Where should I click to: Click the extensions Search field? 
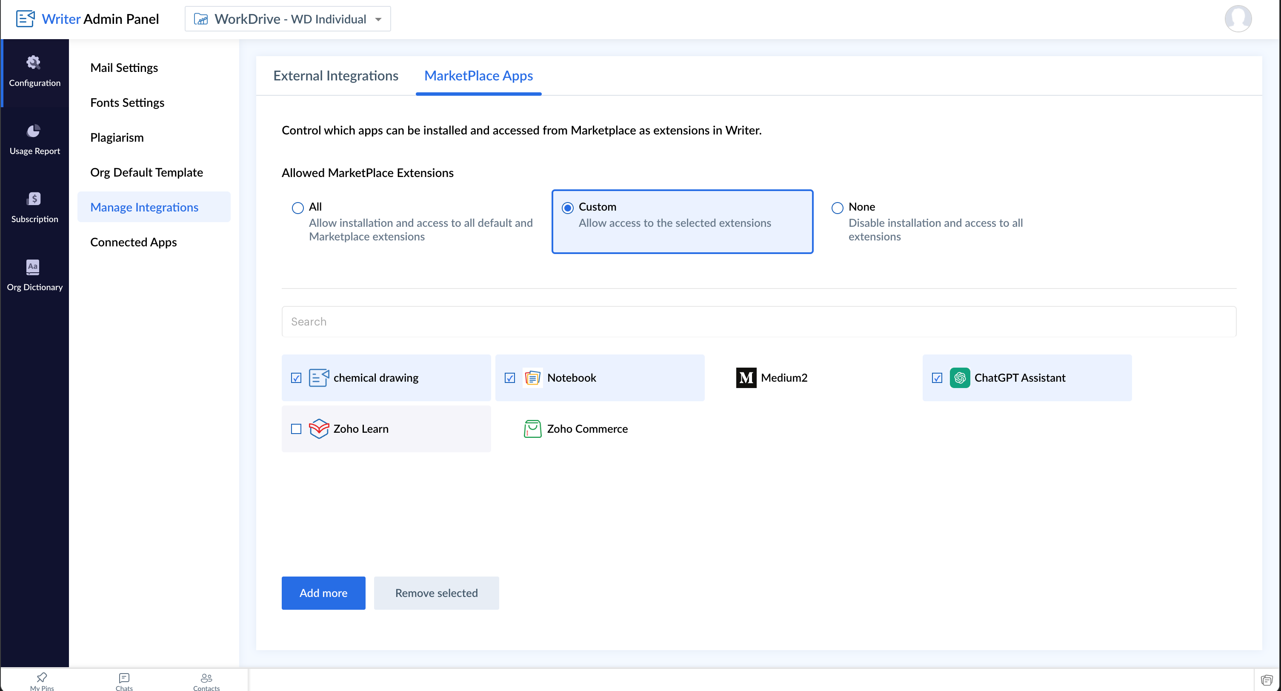pyautogui.click(x=758, y=322)
